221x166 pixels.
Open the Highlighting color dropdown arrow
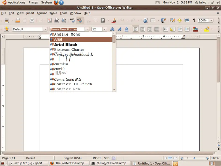212,29
